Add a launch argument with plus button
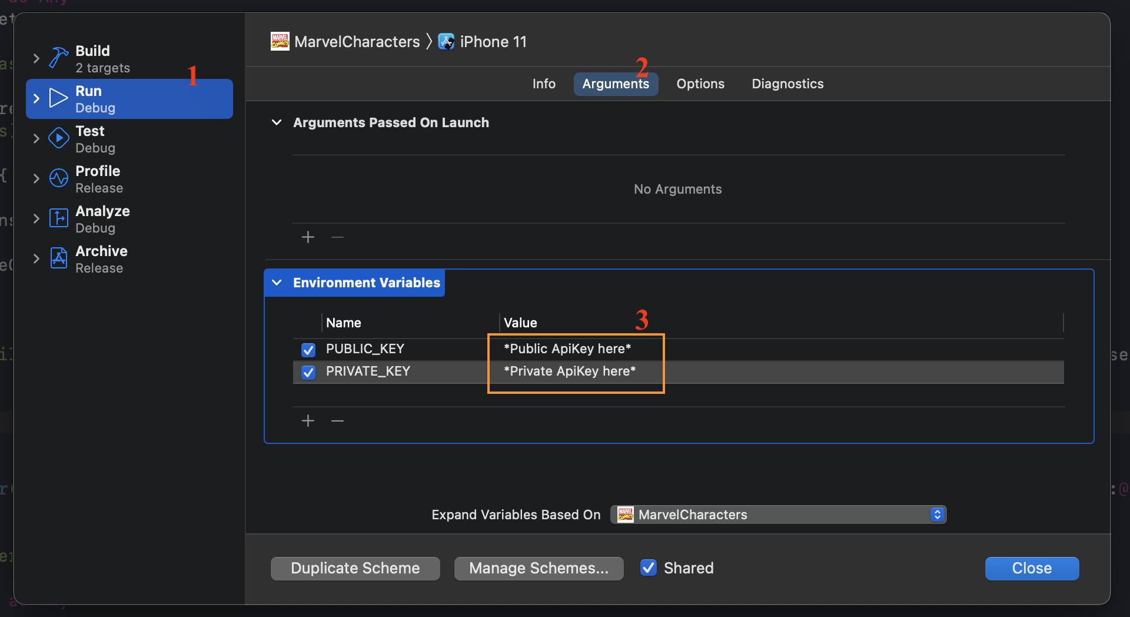 [308, 237]
